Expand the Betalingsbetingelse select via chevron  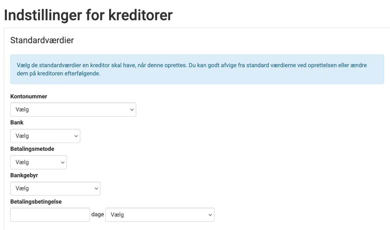coord(210,215)
